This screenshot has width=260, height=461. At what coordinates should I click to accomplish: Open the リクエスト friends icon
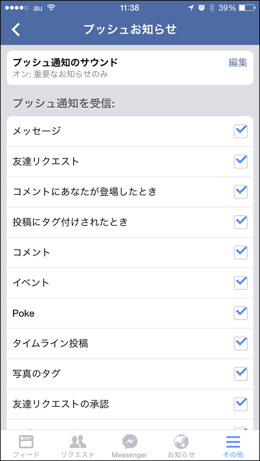tap(78, 442)
